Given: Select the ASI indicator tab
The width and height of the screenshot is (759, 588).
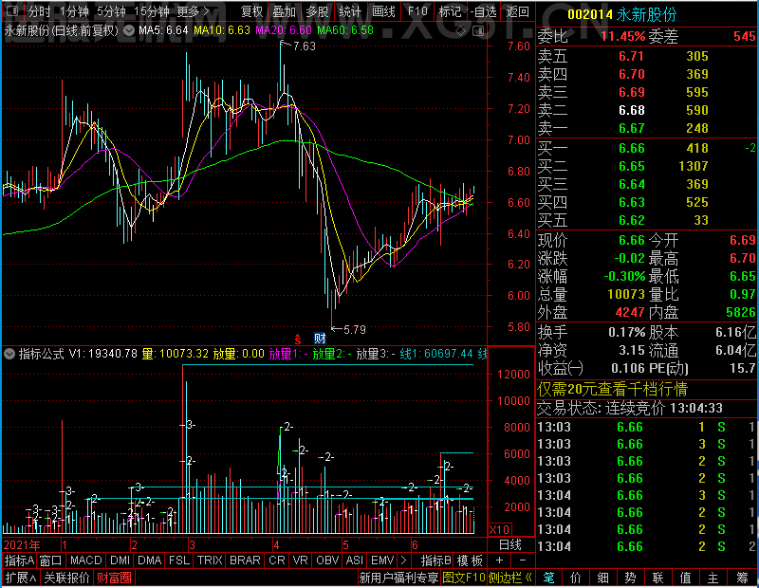Looking at the screenshot, I should [x=354, y=560].
